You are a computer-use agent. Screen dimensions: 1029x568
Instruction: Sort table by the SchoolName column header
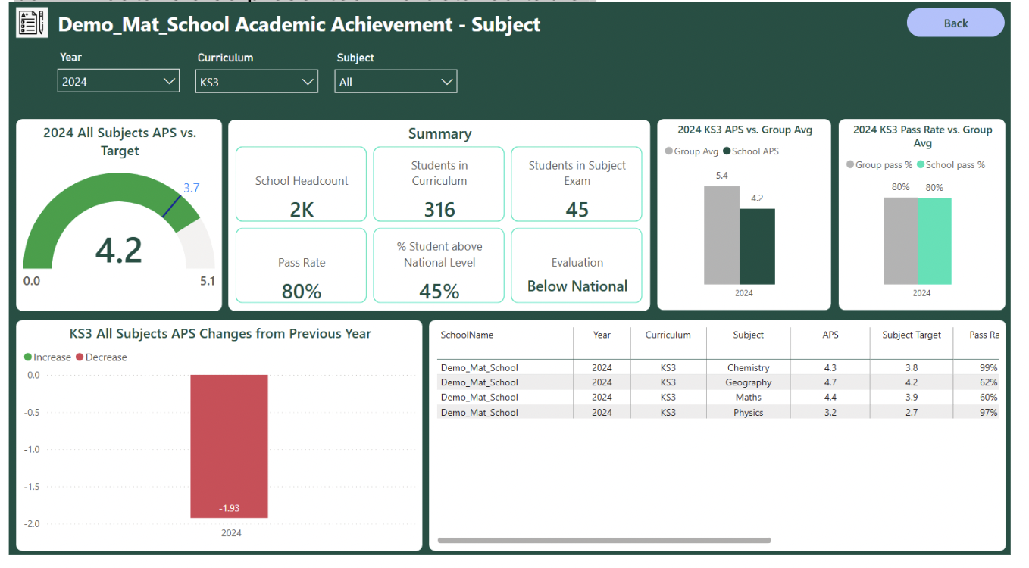(467, 335)
